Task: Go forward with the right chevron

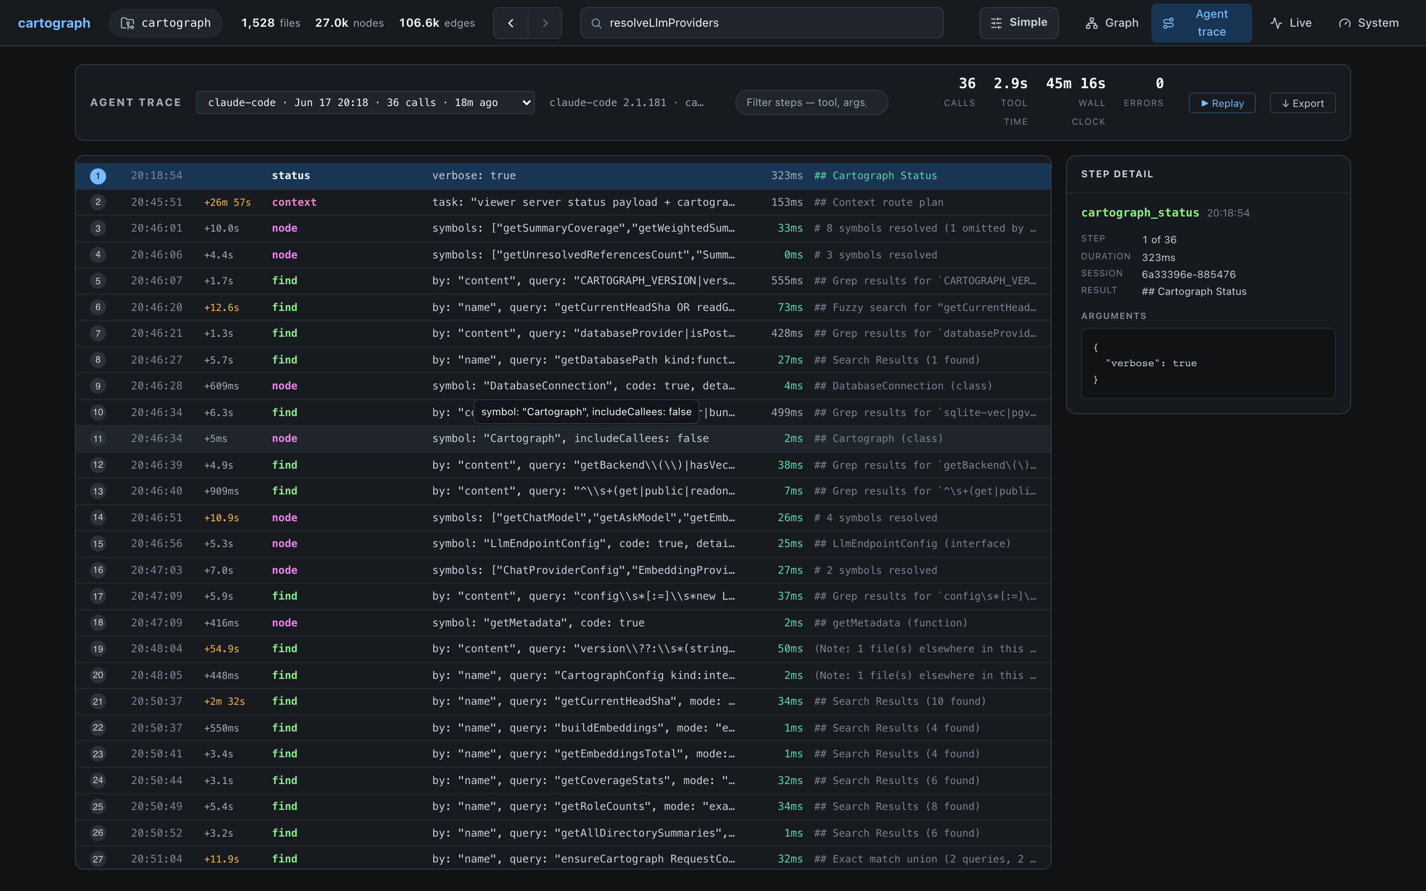Action: click(545, 23)
